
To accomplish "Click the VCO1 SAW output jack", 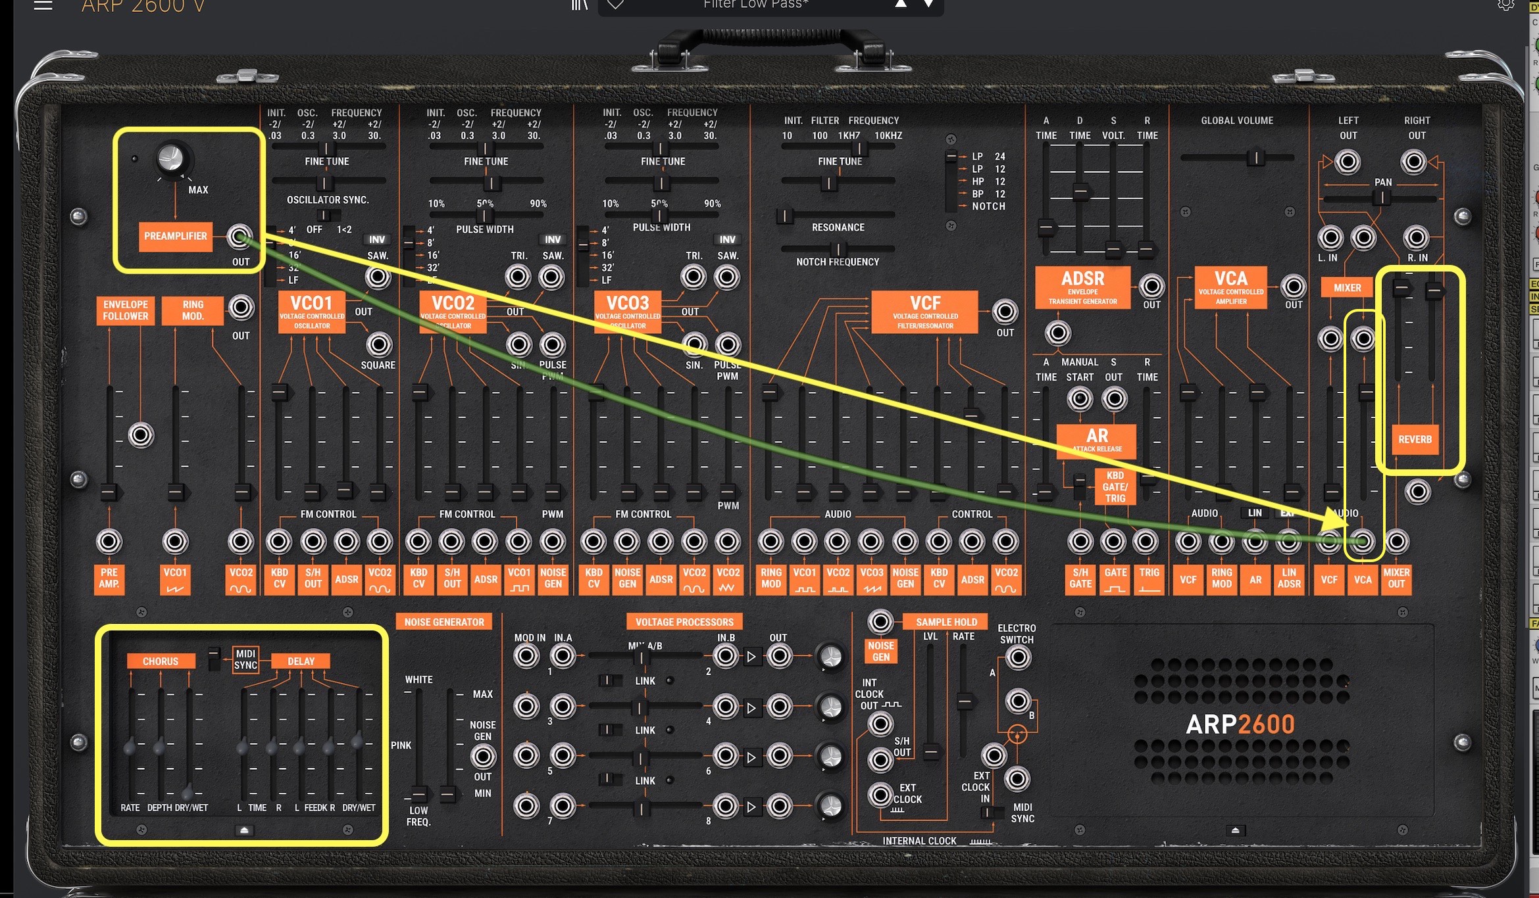I will click(x=378, y=277).
